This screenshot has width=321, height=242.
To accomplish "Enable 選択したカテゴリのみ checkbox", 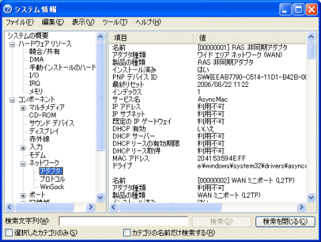I will coord(9,233).
